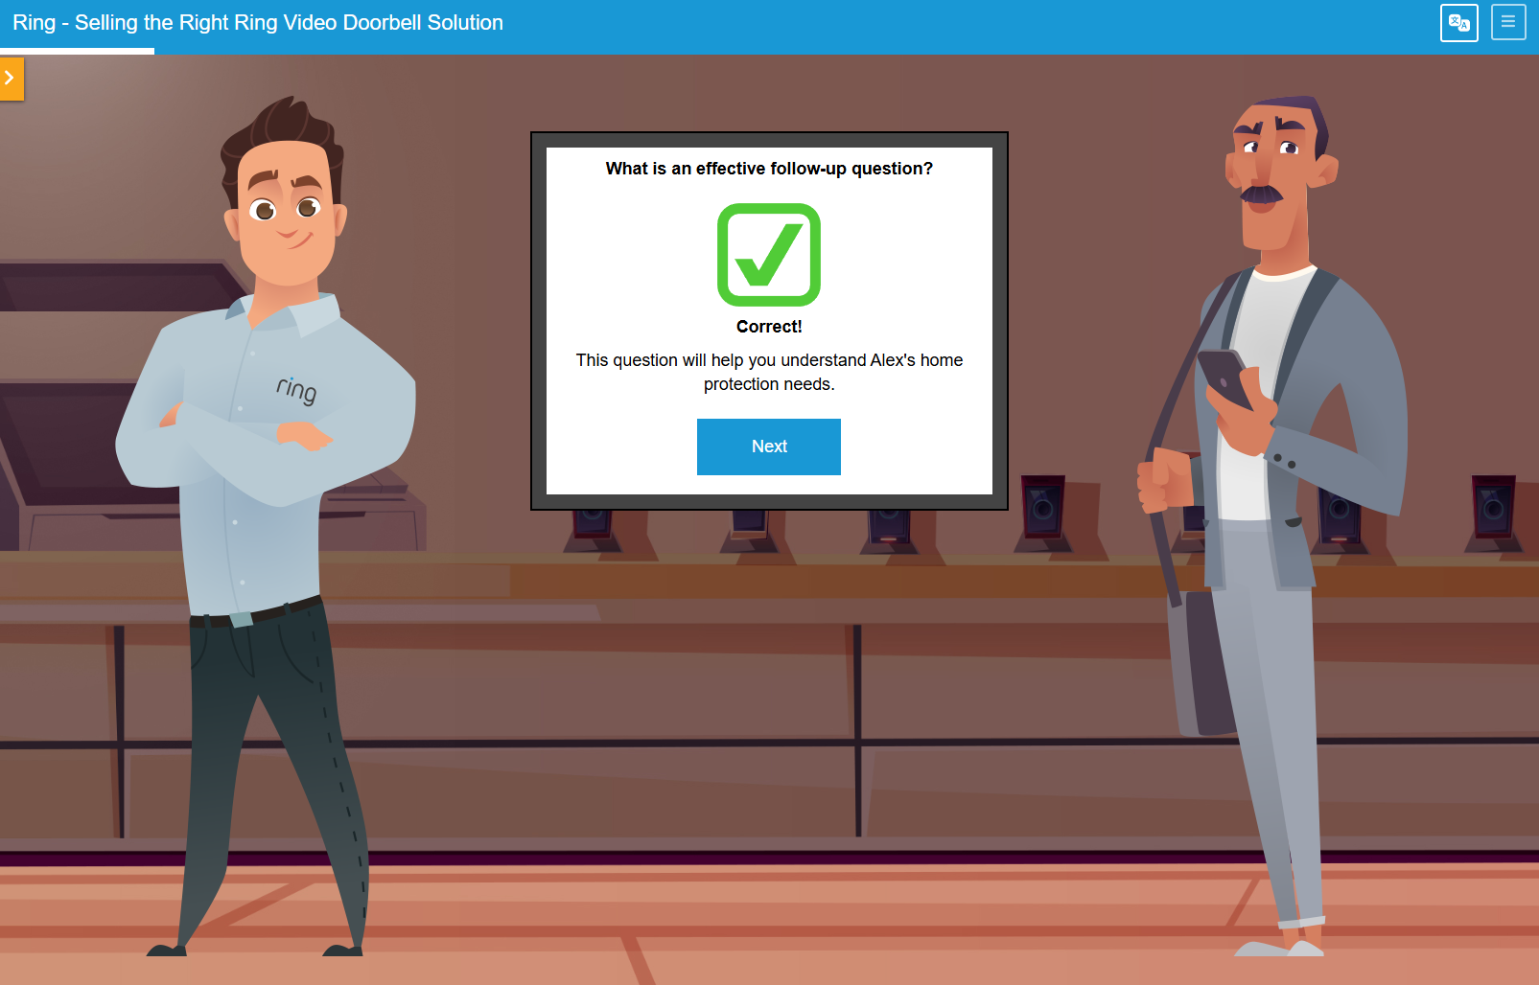The image size is (1539, 985).
Task: Open the hamburger menu icon
Action: 1508,22
